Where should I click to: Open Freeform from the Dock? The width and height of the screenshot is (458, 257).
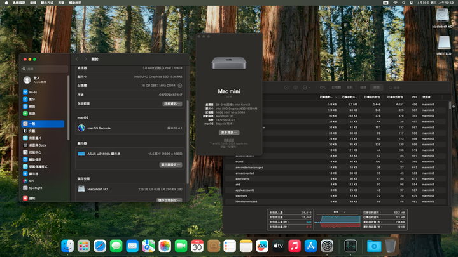click(262, 246)
